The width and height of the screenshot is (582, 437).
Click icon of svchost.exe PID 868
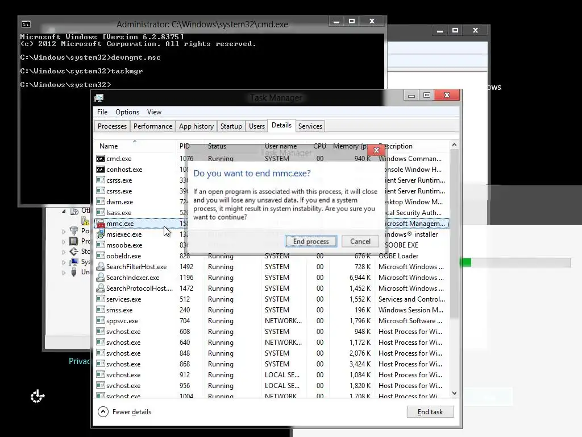click(x=100, y=364)
